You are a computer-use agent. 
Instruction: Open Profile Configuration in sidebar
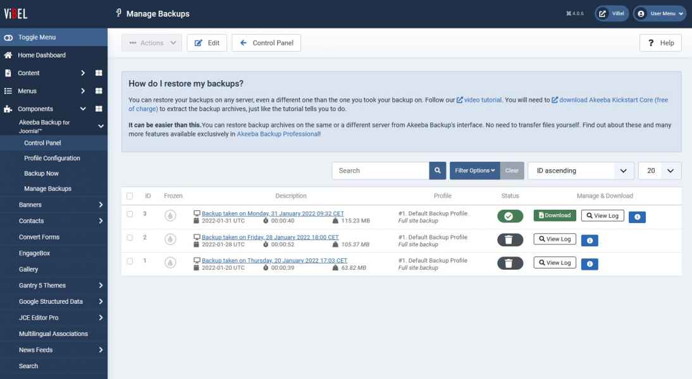(52, 158)
